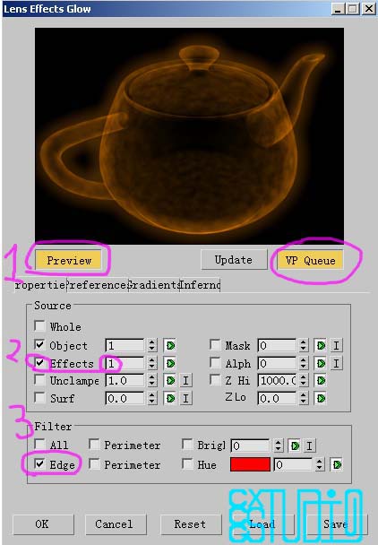Screen dimensions: 378x545
Task: Click the Cancel button
Action: coord(115,524)
